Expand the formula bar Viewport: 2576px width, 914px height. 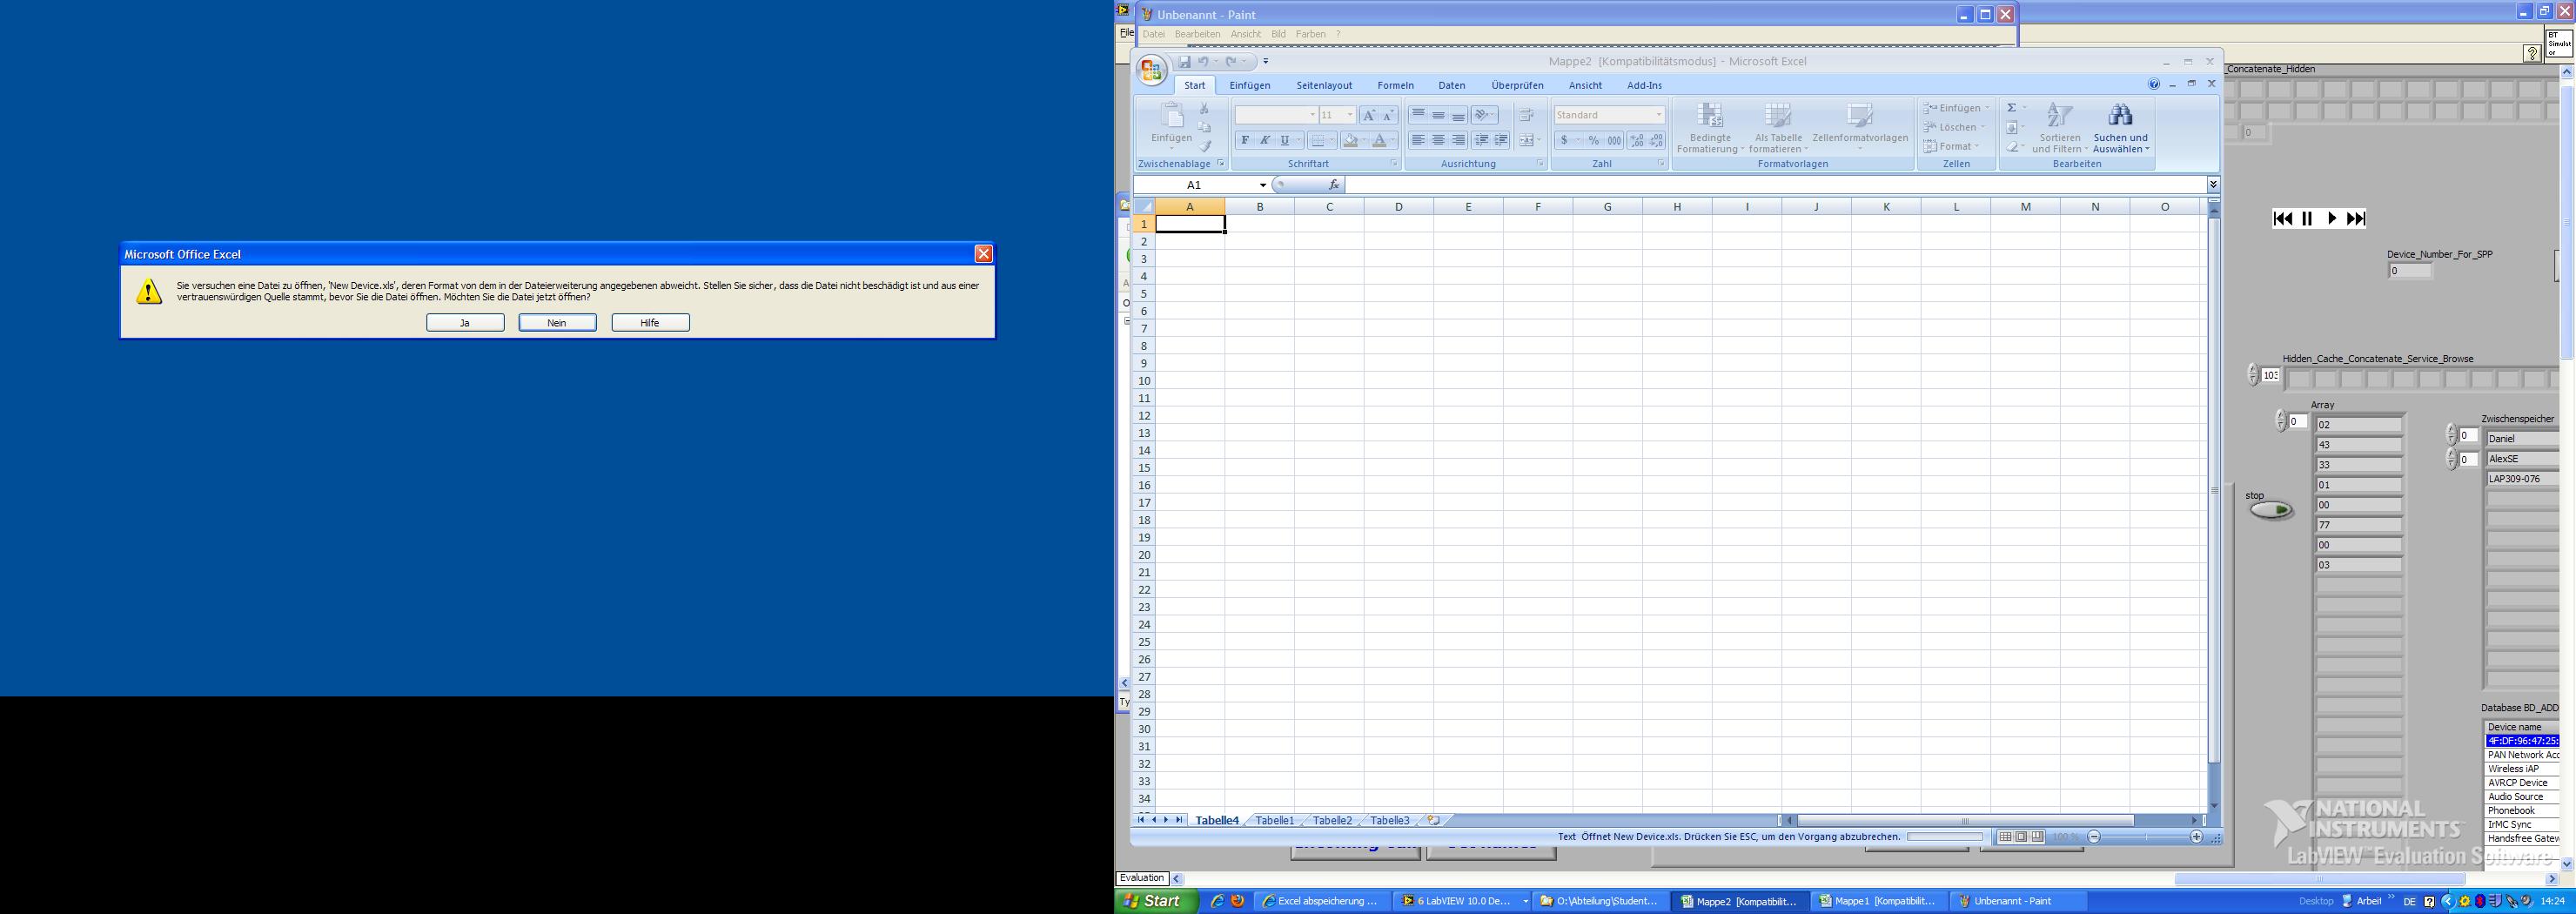click(x=2213, y=185)
